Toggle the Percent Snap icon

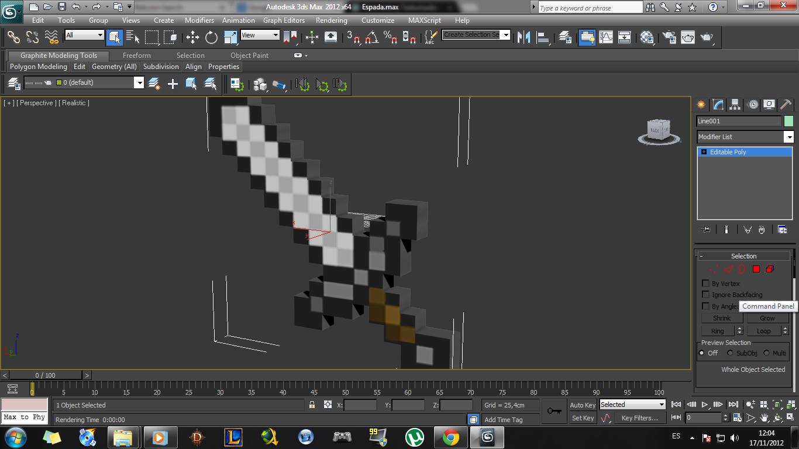(x=391, y=37)
